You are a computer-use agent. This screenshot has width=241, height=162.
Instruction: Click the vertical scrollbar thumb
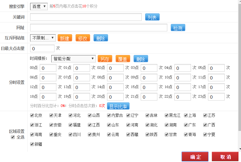point(240,67)
